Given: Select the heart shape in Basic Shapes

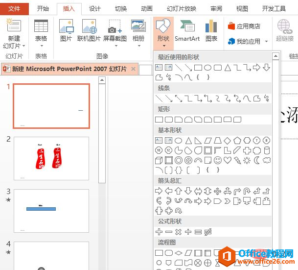Looking at the screenshot, I should tap(228, 160).
